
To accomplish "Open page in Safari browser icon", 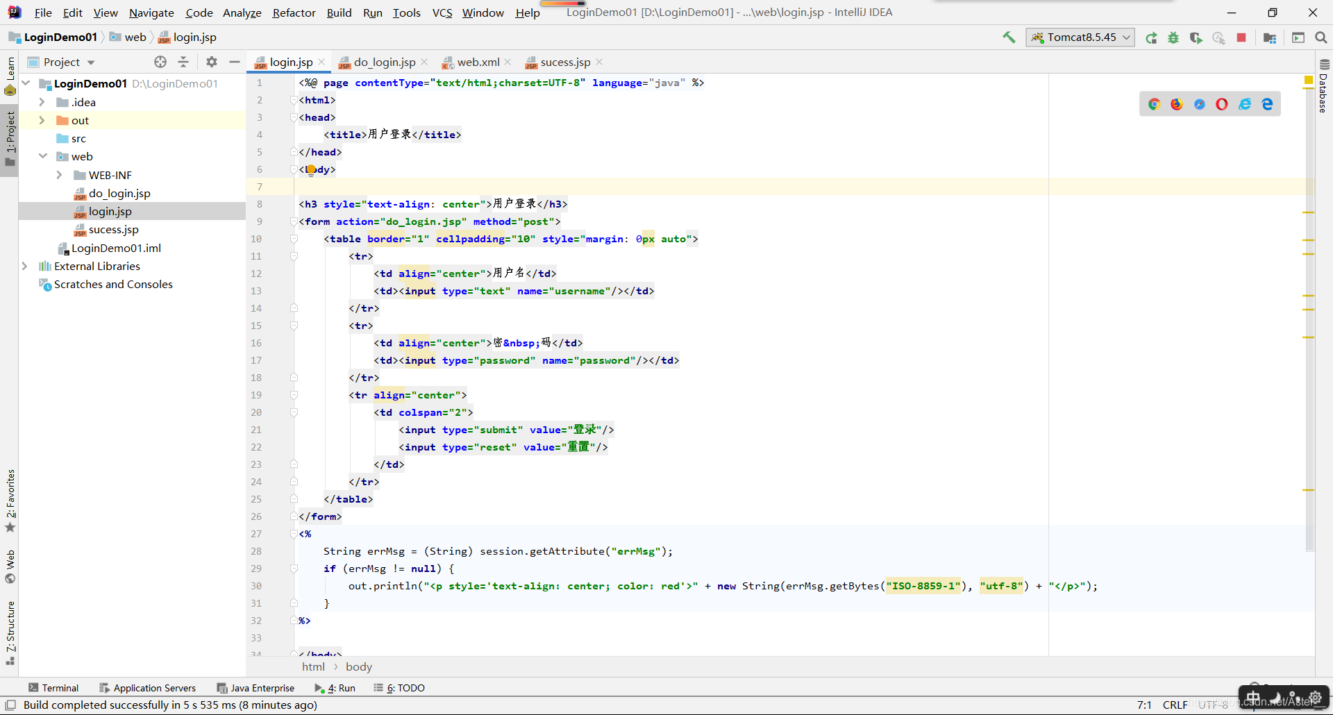I will 1200,104.
